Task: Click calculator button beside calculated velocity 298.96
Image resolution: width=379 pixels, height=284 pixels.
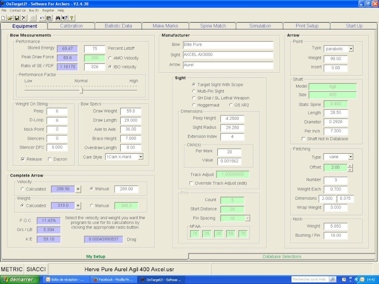Action: click(x=78, y=189)
